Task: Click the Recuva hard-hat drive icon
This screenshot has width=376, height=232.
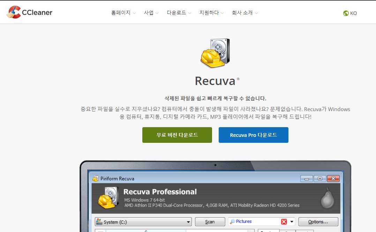Action: 215,53
